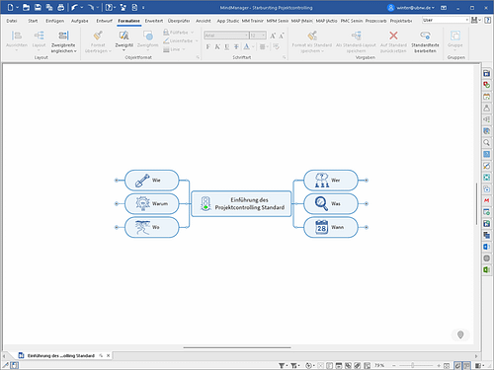Toggle italic K formatting button
Screen dimensions: 494x370
[217, 46]
